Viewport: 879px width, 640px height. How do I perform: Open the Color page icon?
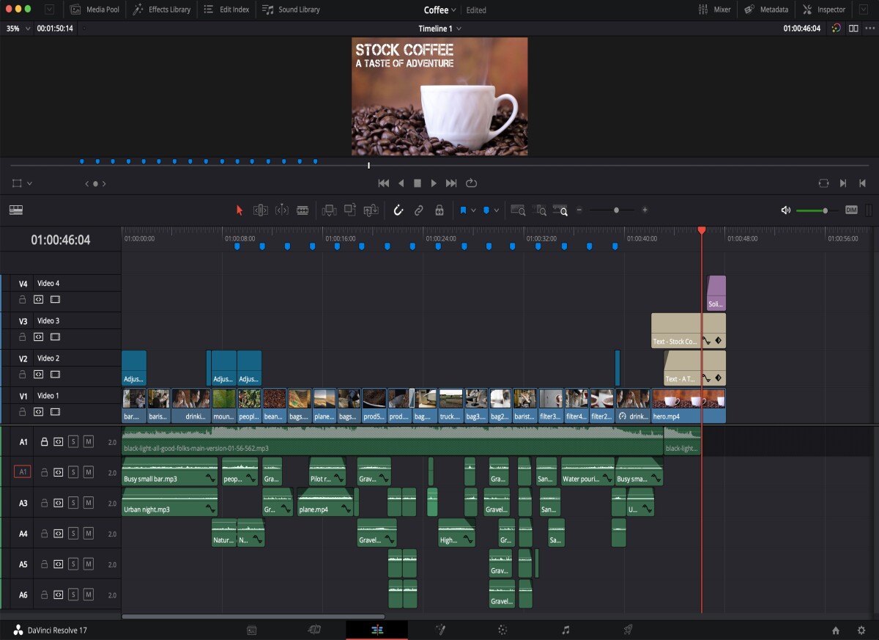pyautogui.click(x=502, y=630)
